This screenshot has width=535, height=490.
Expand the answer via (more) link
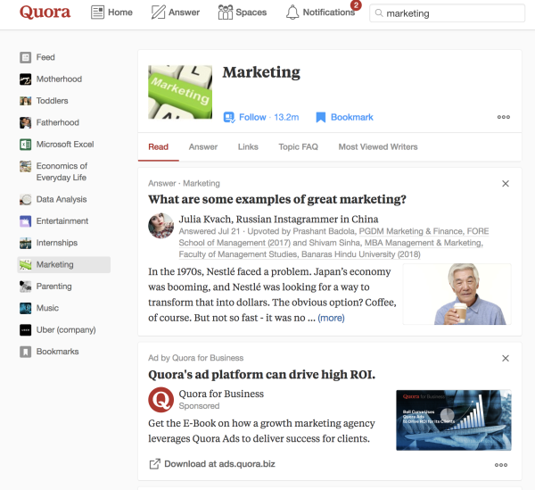(331, 318)
